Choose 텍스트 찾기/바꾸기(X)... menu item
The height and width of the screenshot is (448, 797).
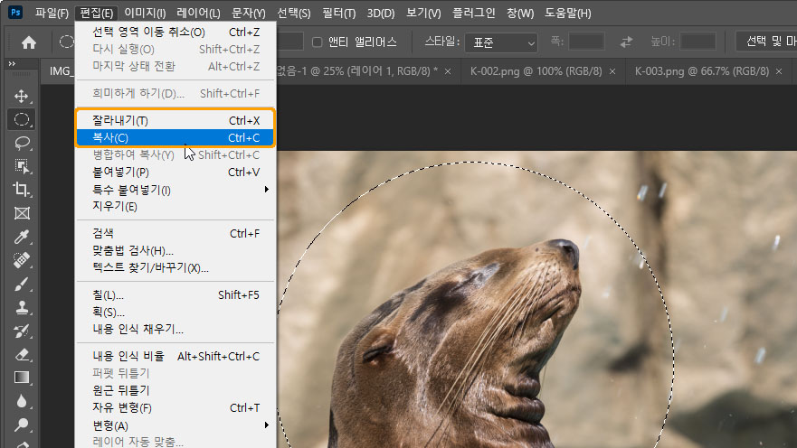coord(176,268)
